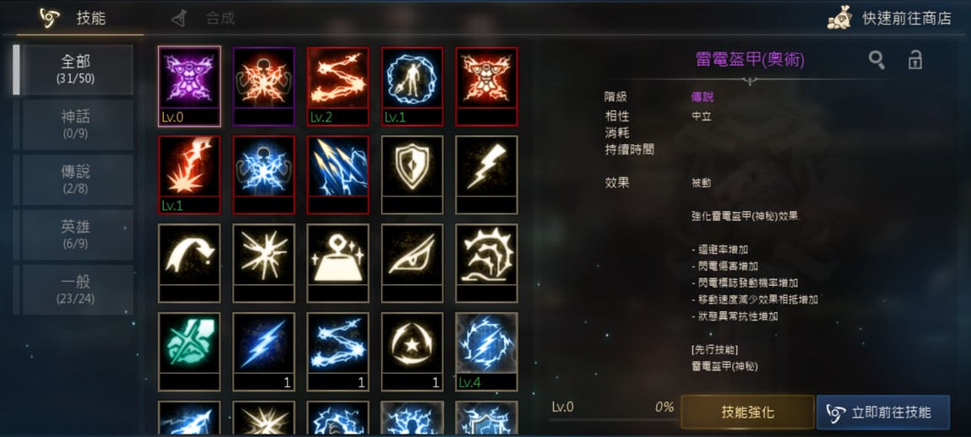Toggle the skill lock icon
Viewport: 971px width, 437px height.
[x=914, y=60]
